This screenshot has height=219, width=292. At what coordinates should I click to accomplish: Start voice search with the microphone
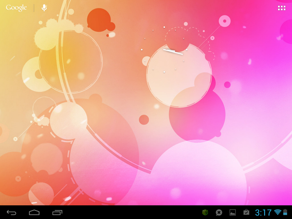44,8
